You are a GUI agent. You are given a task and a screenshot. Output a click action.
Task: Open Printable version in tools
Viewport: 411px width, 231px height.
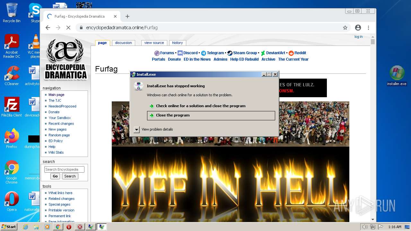pyautogui.click(x=61, y=210)
